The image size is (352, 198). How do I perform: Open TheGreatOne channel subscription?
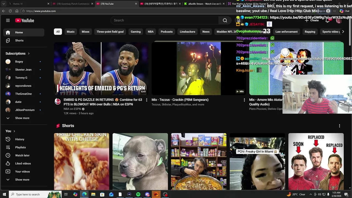pyautogui.click(x=24, y=94)
